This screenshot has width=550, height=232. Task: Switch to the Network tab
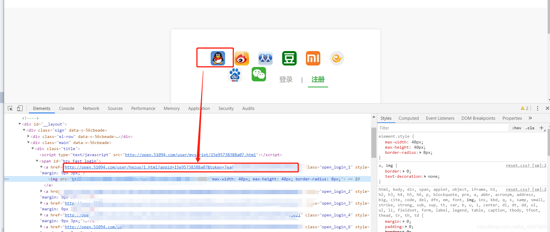click(x=91, y=108)
